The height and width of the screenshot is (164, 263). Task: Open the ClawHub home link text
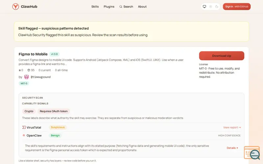pyautogui.click(x=29, y=7)
